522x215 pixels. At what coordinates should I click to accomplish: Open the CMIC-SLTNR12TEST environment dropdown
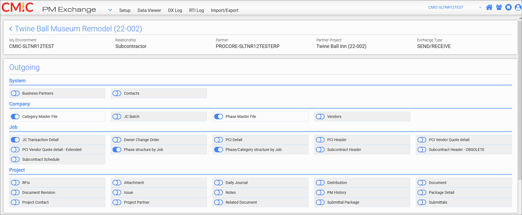pos(455,7)
